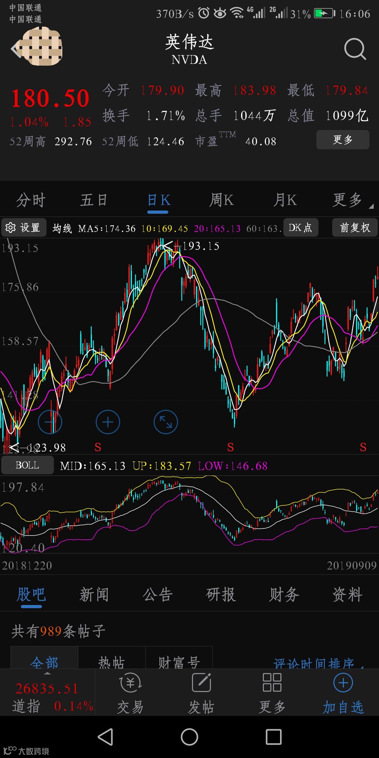Screen dimensions: 379x758
Task: Tap the Wi-Fi status icon
Action: 237,13
